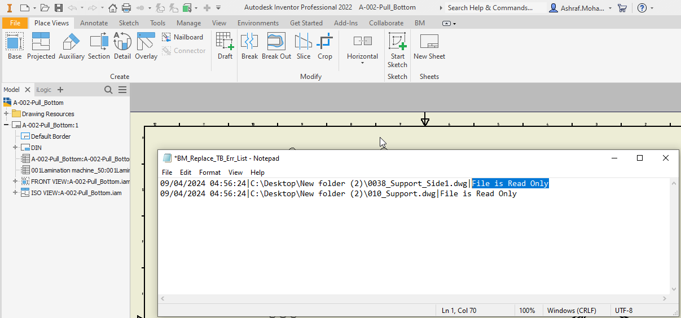Open the Customize Quick Access Toolbar arrow
This screenshot has height=318, width=681.
click(x=218, y=8)
